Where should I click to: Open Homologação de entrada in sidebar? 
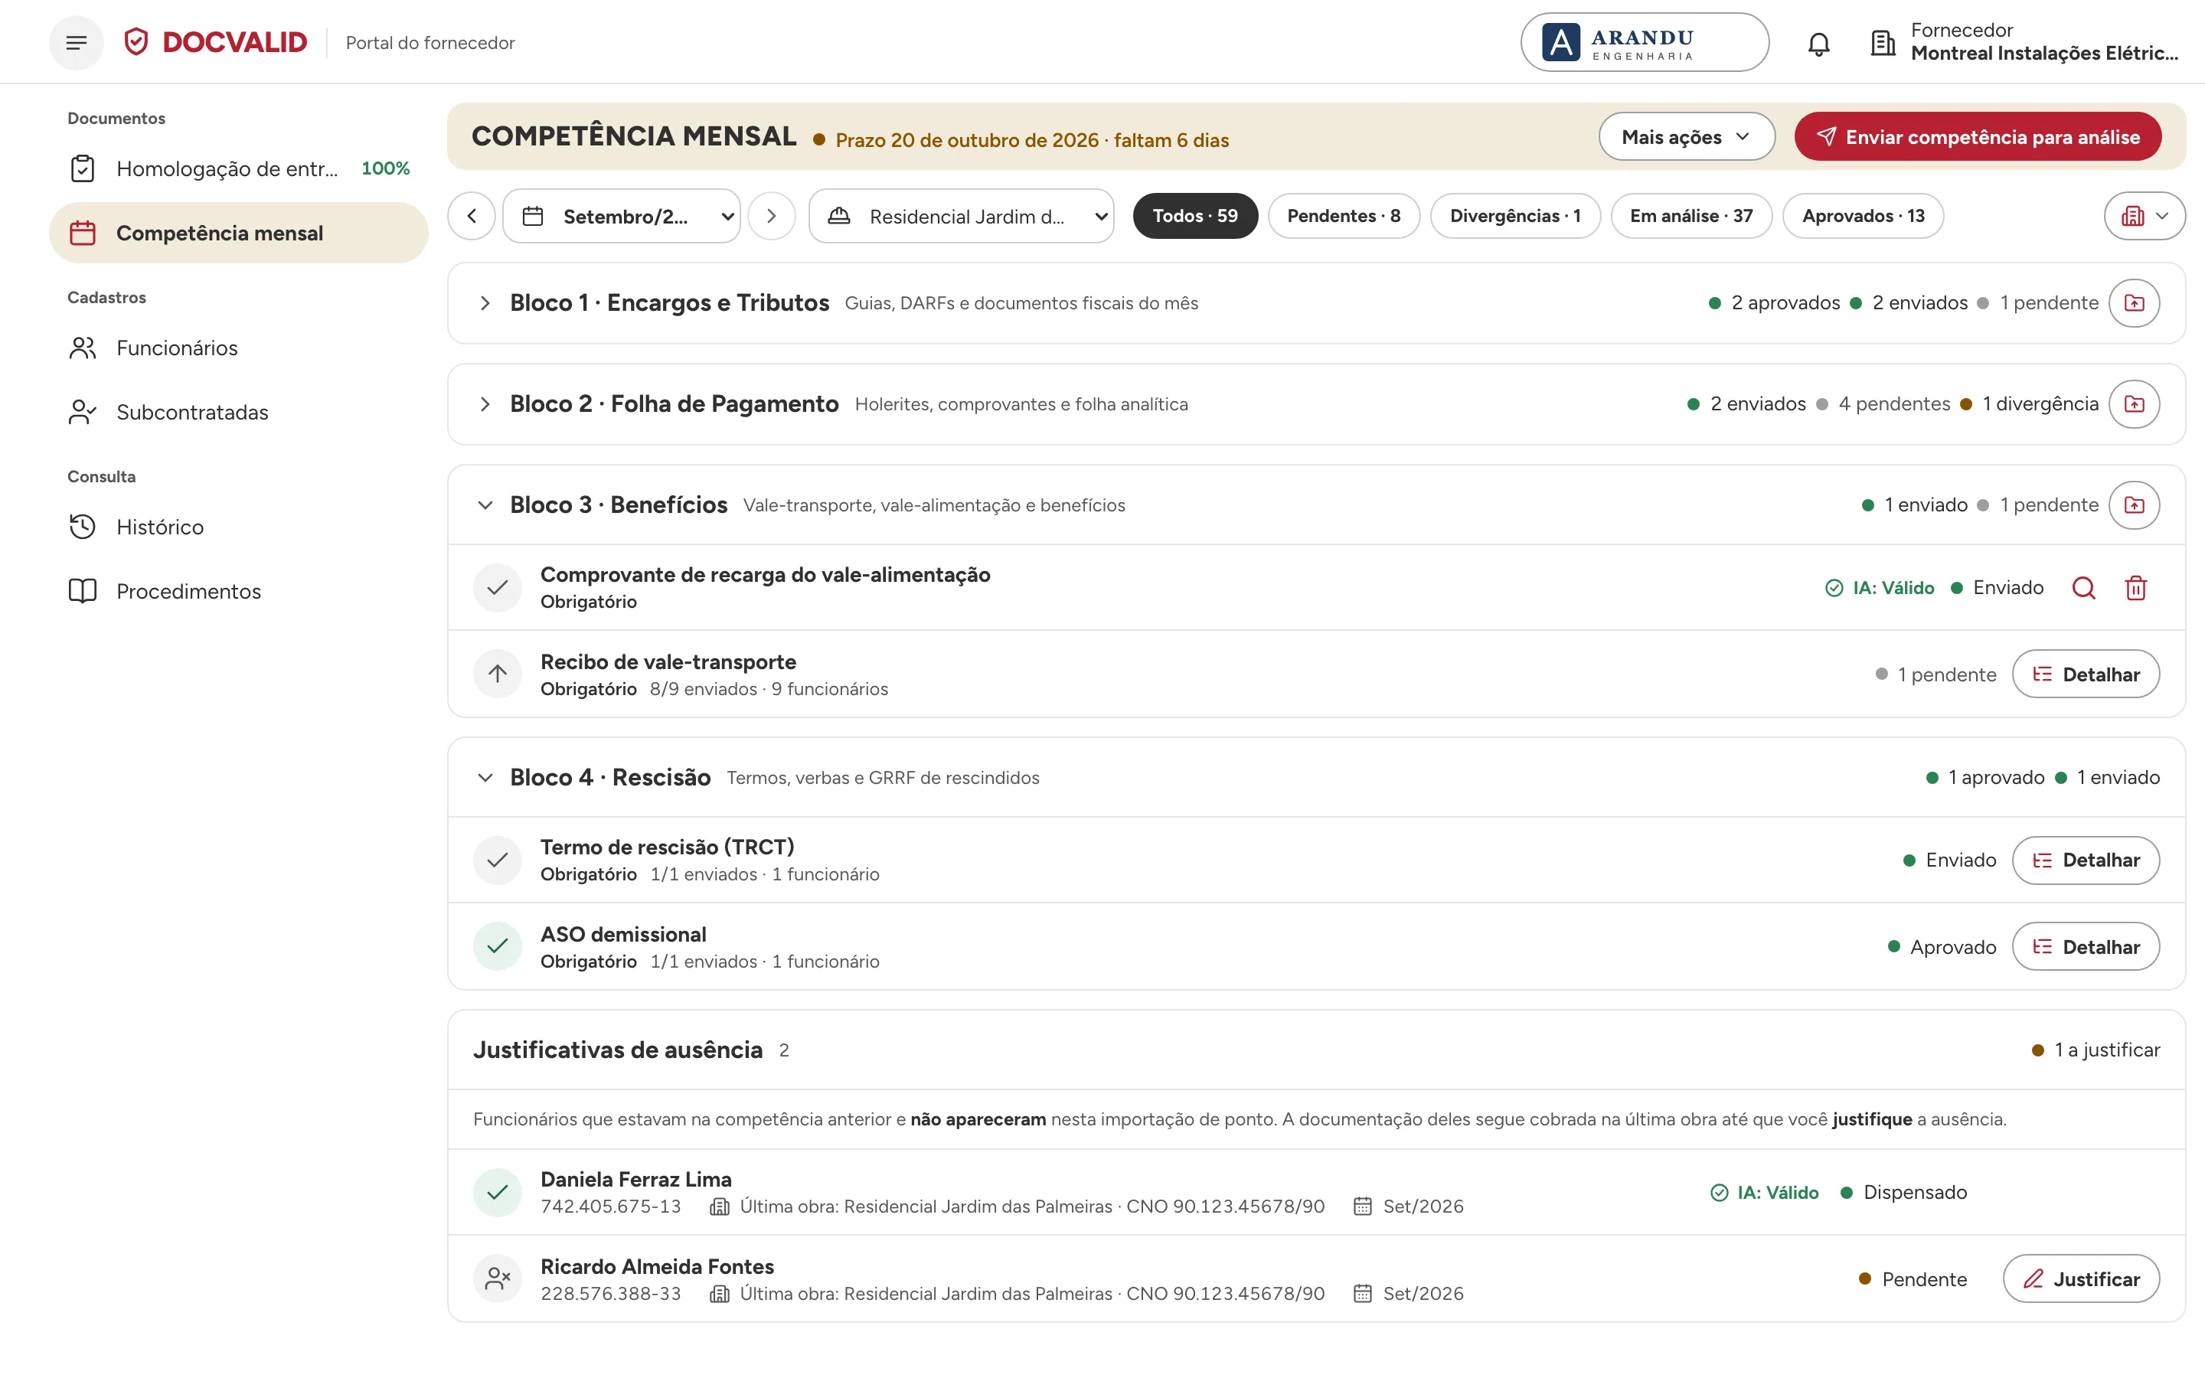pyautogui.click(x=239, y=168)
